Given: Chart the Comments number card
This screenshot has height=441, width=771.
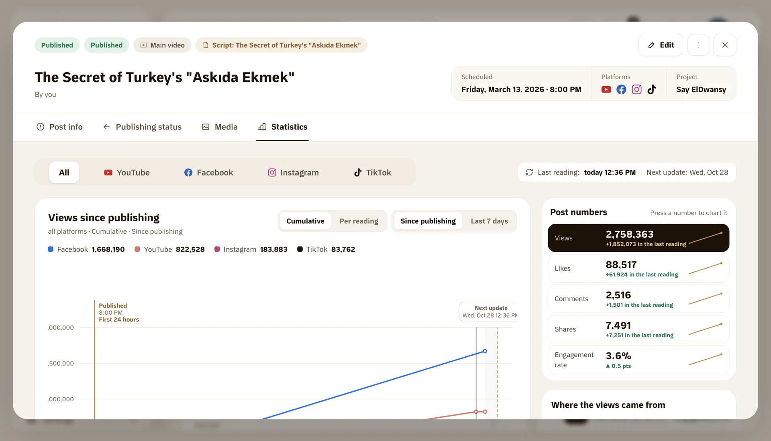Looking at the screenshot, I should (638, 299).
